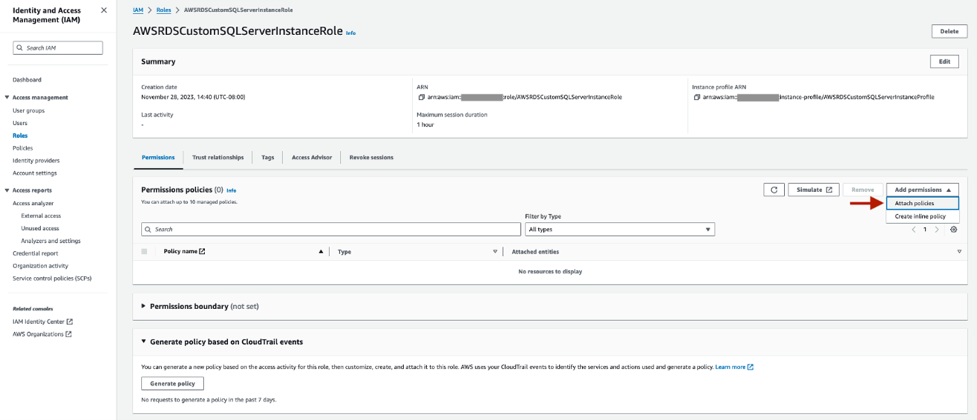
Task: Choose Create inline policy from the menu
Action: (x=923, y=216)
